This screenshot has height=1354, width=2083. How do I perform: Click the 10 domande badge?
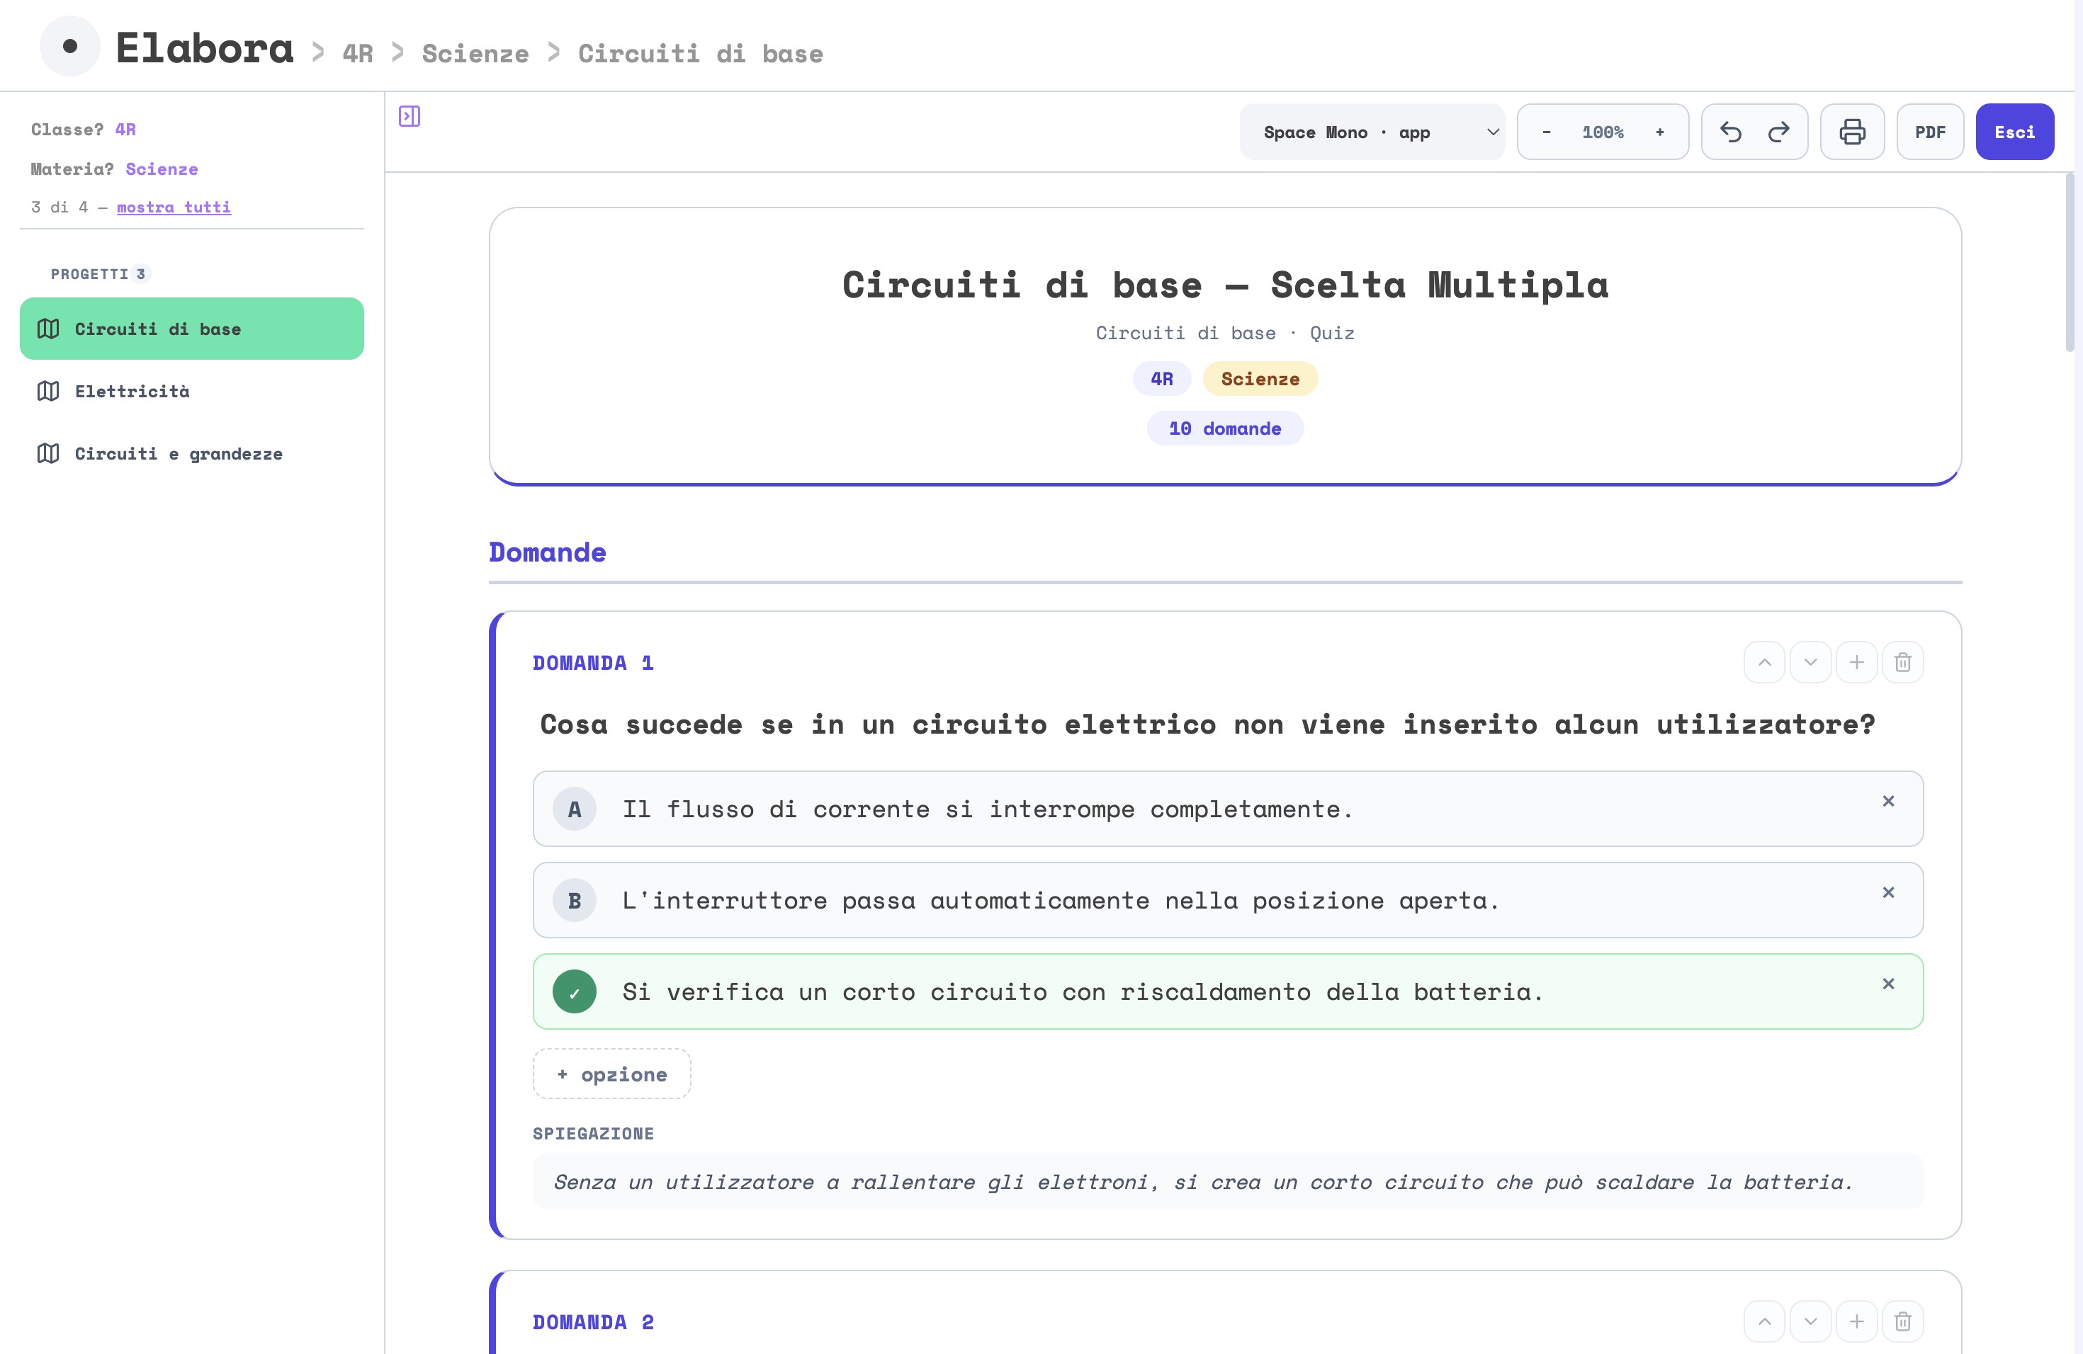click(x=1225, y=428)
